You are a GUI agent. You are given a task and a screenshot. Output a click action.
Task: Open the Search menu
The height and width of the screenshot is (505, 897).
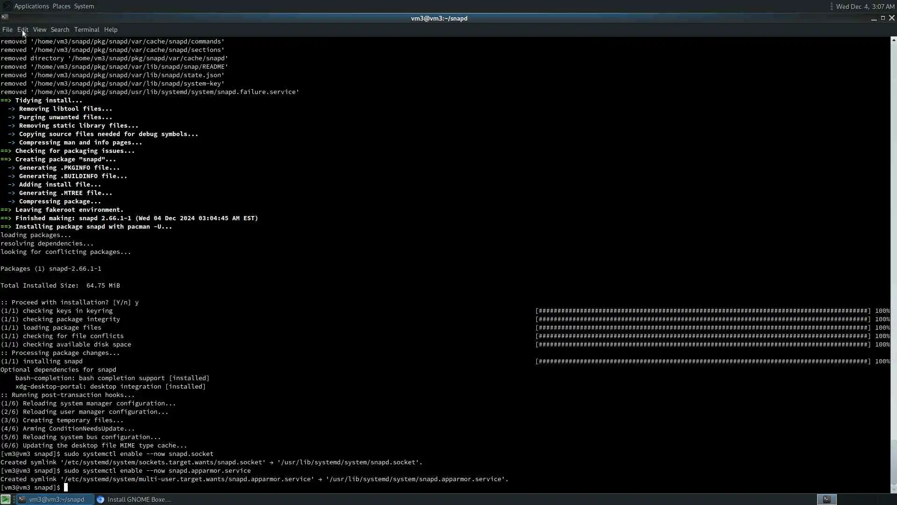point(60,29)
